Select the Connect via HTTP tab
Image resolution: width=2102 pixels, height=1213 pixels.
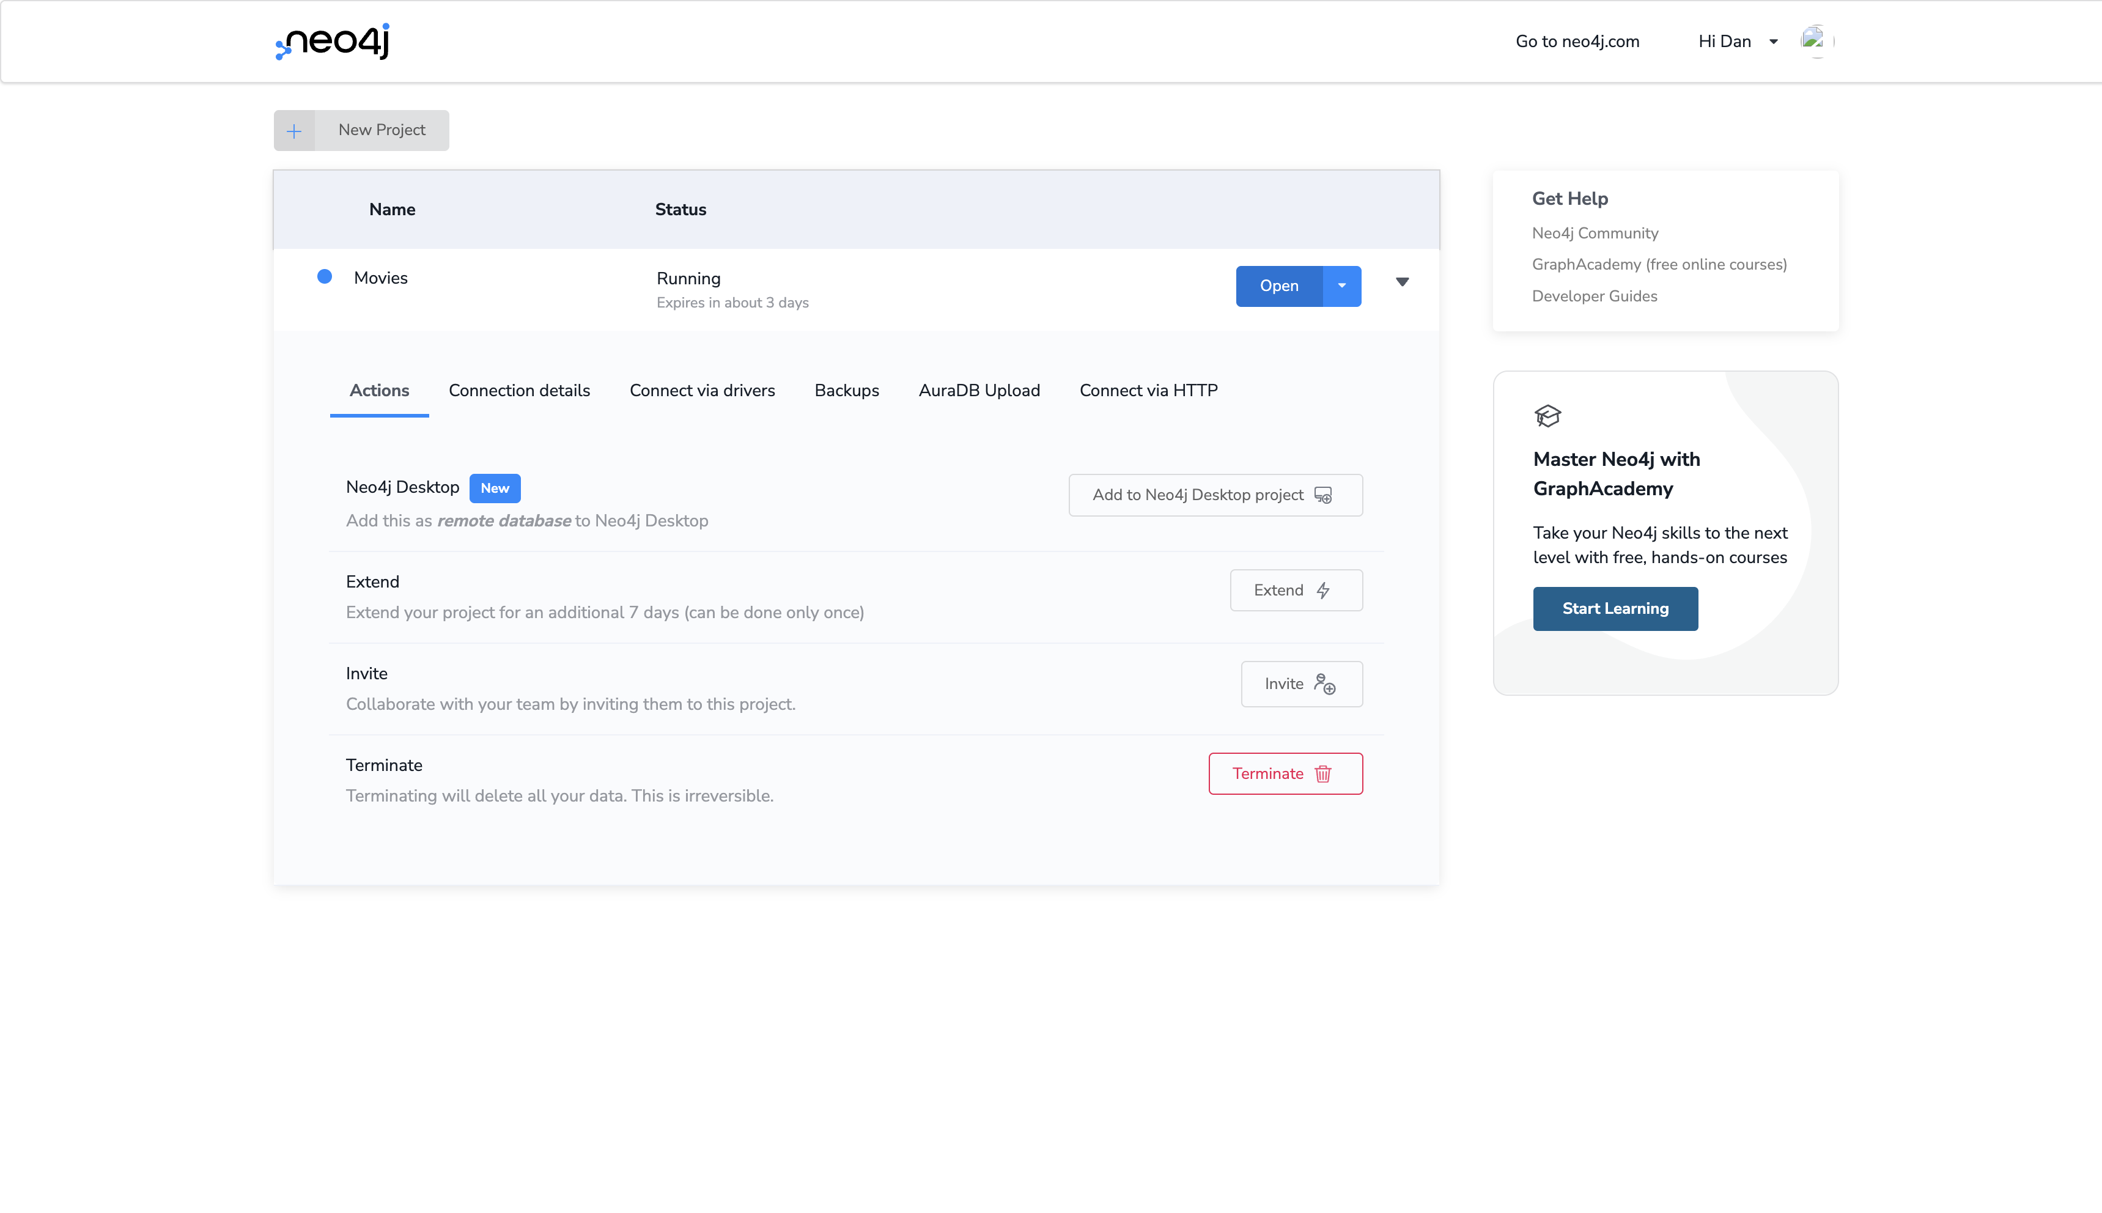[1147, 390]
